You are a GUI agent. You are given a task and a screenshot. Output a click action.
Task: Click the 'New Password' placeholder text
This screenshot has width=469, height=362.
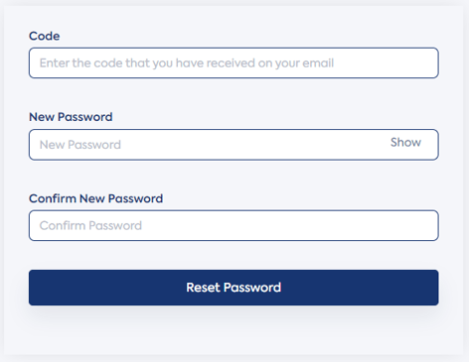click(x=80, y=145)
